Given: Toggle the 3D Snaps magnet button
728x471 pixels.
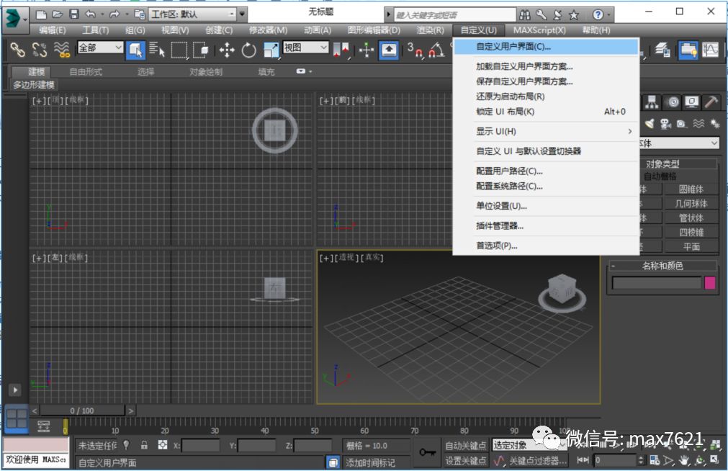Looking at the screenshot, I should click(415, 50).
